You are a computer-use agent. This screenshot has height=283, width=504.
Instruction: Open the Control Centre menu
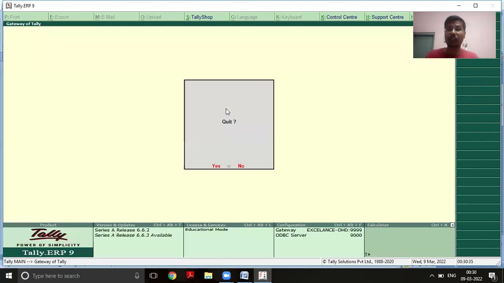pyautogui.click(x=339, y=17)
